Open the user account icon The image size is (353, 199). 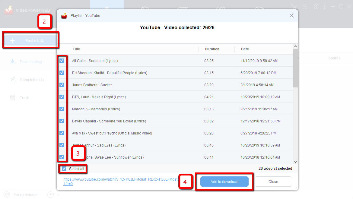pos(305,7)
